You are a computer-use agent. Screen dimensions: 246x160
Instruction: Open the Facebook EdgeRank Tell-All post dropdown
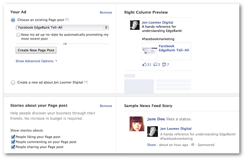pyautogui.click(x=62, y=27)
